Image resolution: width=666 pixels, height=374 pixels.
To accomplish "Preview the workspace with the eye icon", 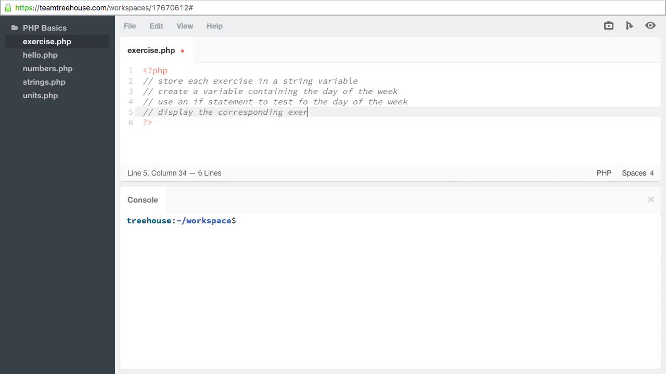I will 650,25.
